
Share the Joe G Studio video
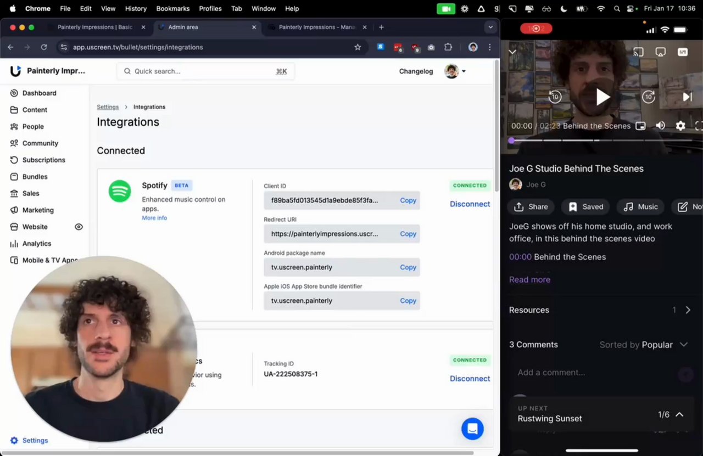(x=531, y=207)
